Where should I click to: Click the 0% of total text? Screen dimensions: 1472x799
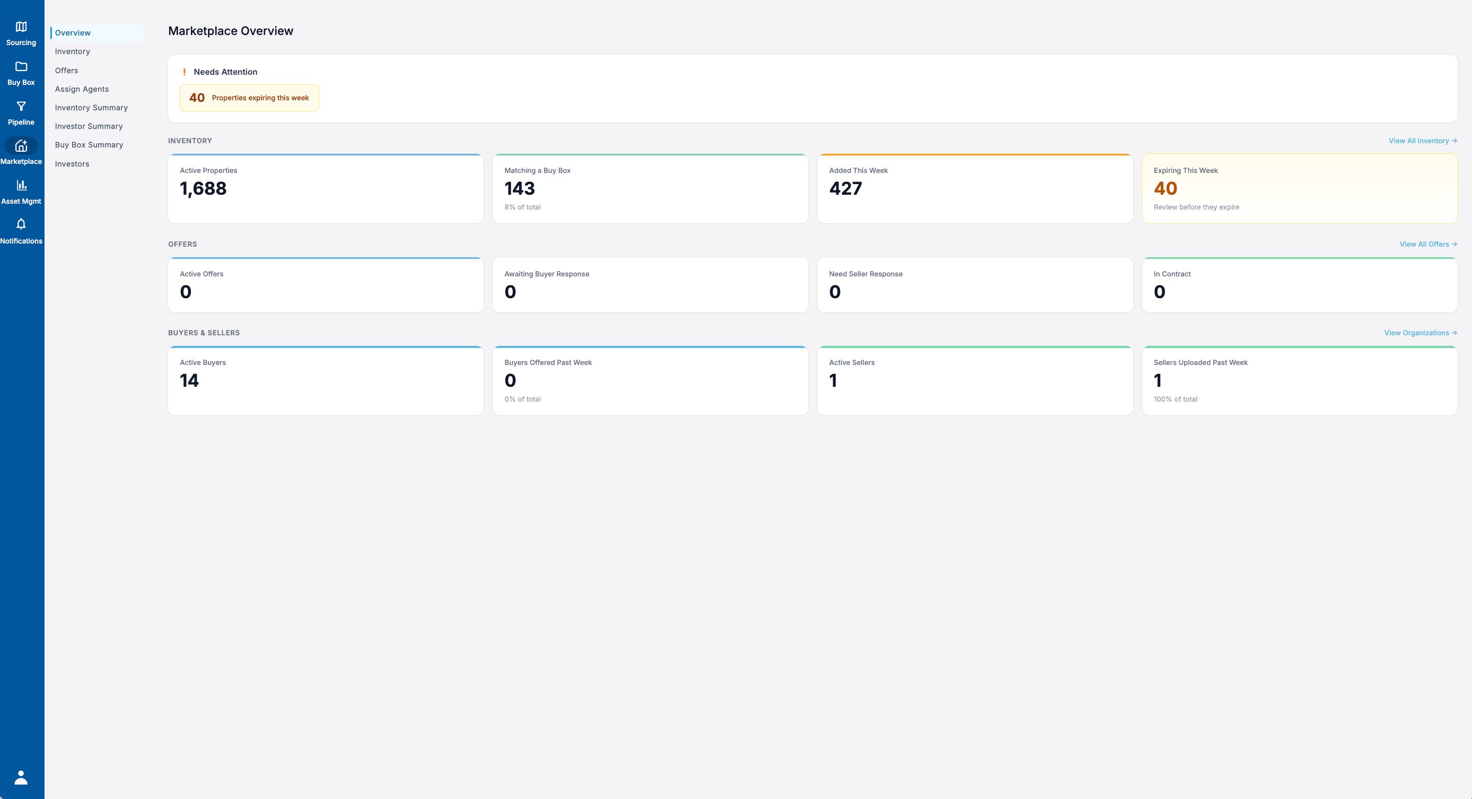coord(522,399)
